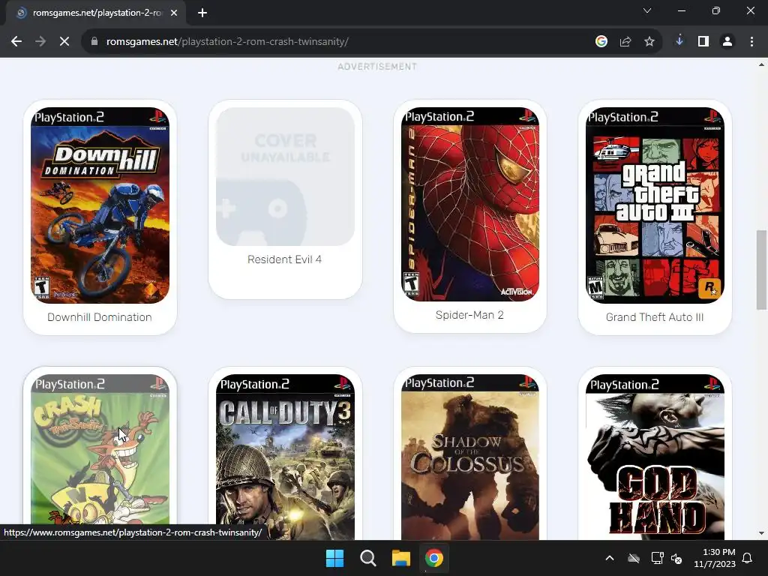Open Spider-Man 2 cover thumbnail
This screenshot has height=576, width=768.
click(x=470, y=204)
